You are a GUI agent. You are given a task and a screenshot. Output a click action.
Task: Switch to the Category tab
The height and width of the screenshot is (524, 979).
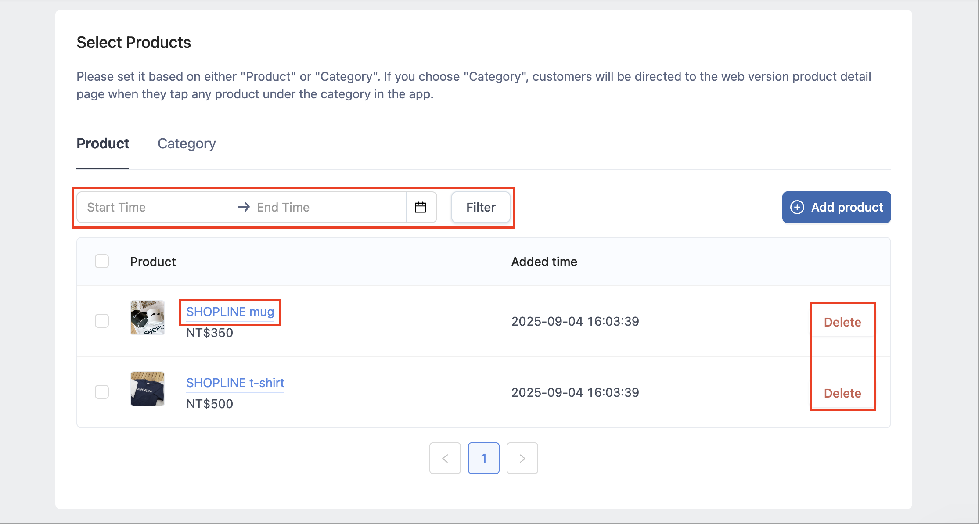pos(187,144)
